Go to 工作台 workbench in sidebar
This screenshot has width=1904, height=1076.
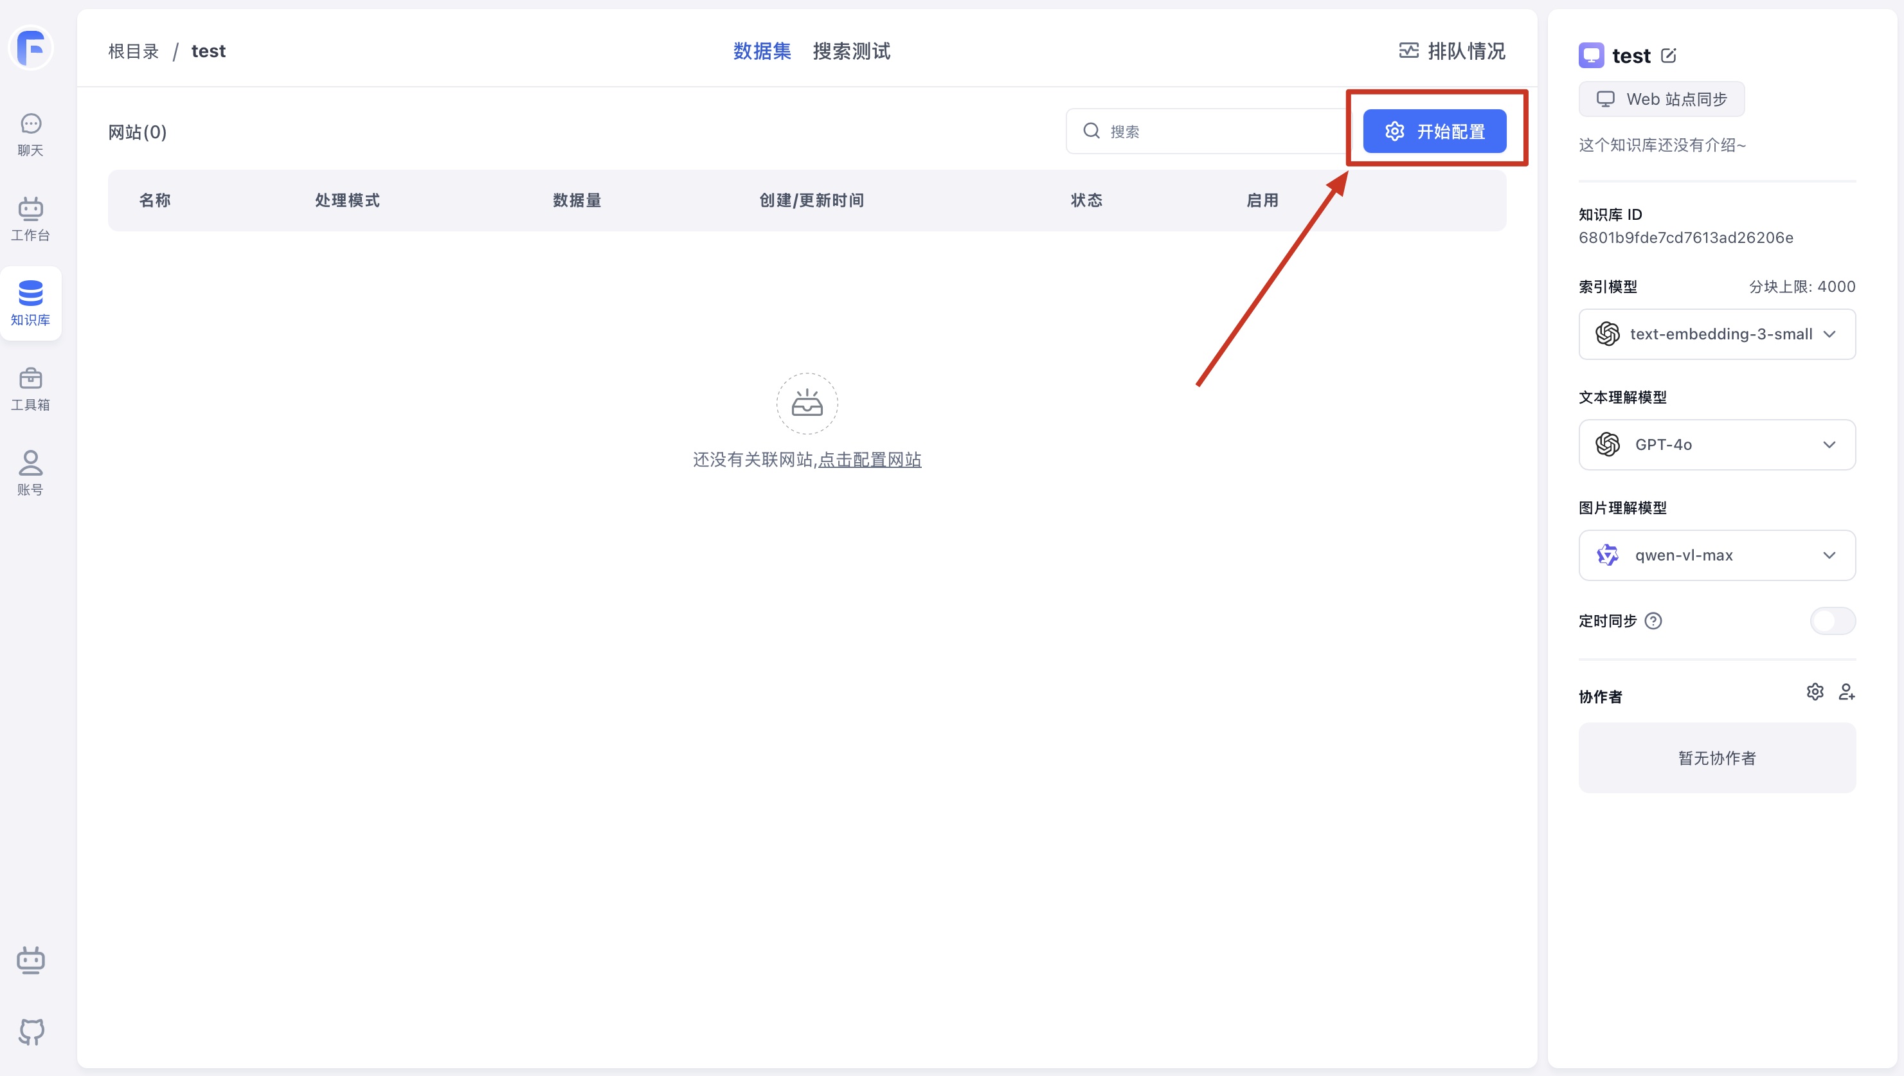click(30, 219)
